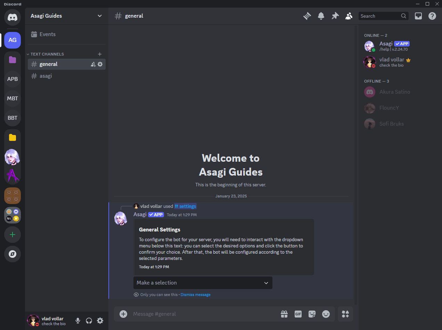Open the Make a selection dropdown

click(x=203, y=283)
